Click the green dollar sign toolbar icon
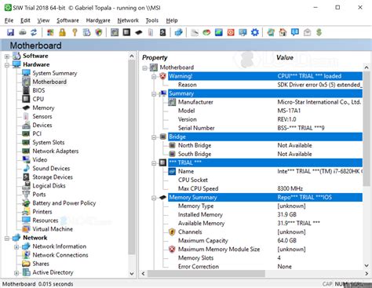Viewport: 372px width, 288px height. (x=319, y=32)
